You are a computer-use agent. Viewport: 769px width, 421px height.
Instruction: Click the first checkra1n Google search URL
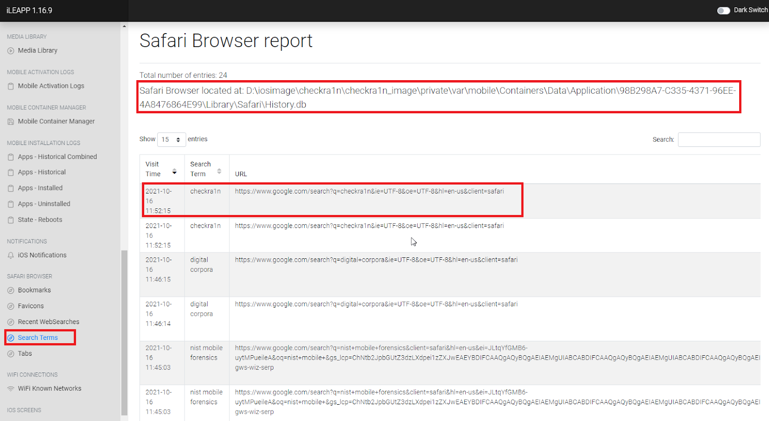pyautogui.click(x=369, y=192)
